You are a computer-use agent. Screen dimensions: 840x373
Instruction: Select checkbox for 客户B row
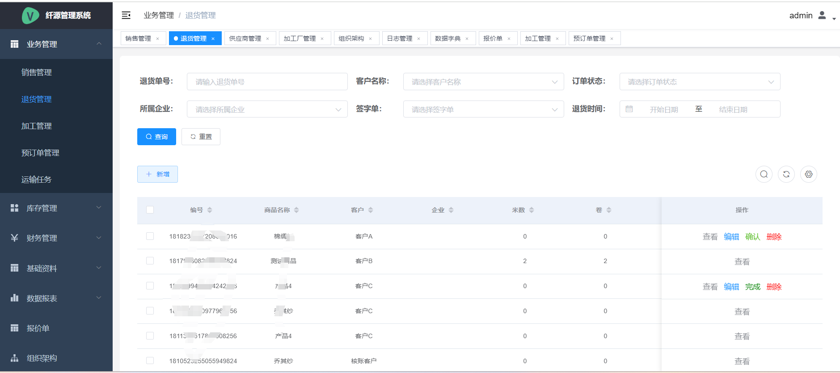150,261
